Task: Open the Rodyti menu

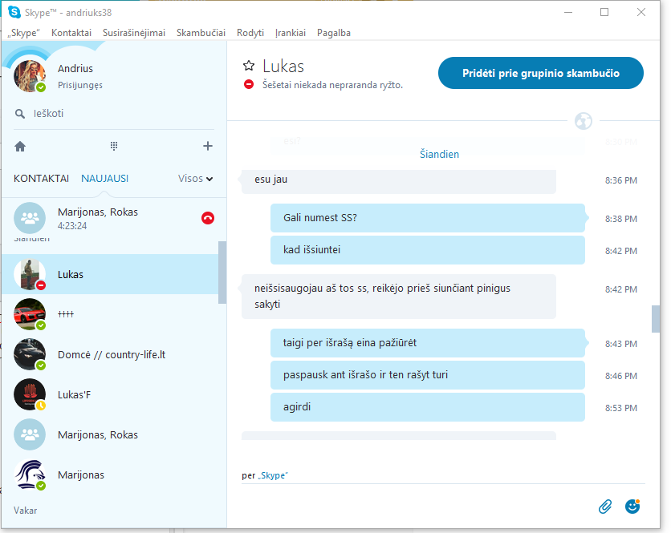Action: [x=250, y=33]
